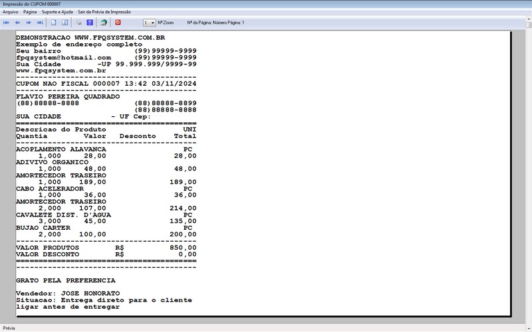Click item ADIVIVO ORGANICO
The image size is (532, 332).
[52, 162]
